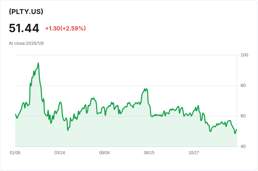This screenshot has height=171, width=258.
Task: Click the highest peak of the price line
Action: [38, 63]
